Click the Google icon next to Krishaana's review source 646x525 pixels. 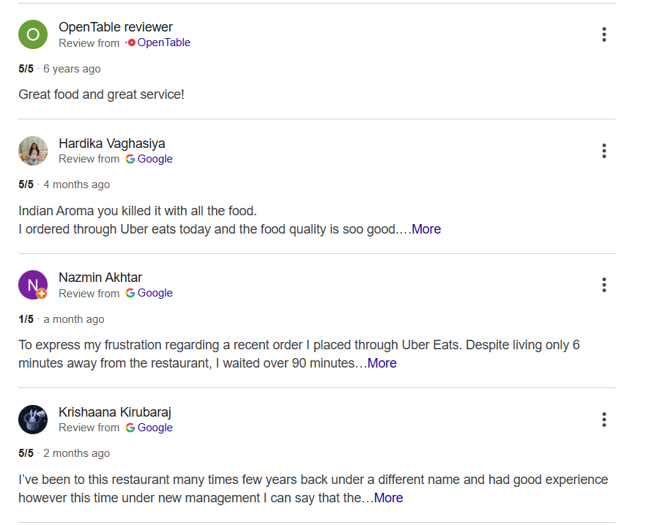tap(130, 428)
